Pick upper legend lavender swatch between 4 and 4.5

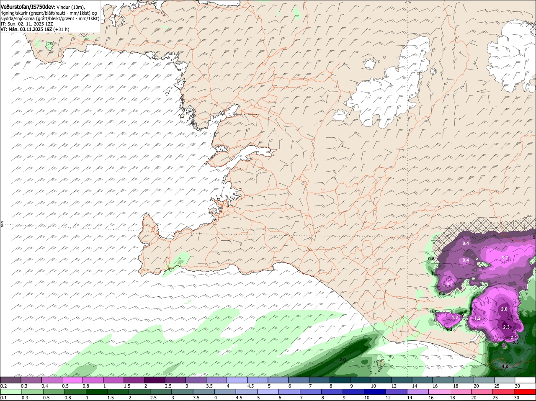point(237,380)
